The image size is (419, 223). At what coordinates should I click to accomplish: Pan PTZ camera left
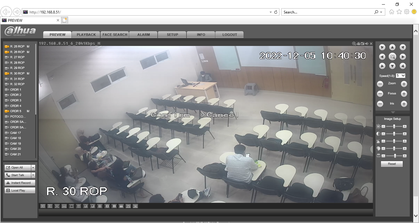[x=382, y=57]
